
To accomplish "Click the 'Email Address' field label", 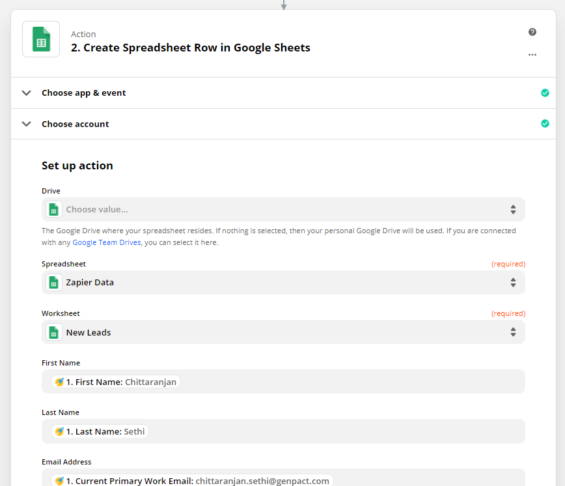I will tap(66, 462).
